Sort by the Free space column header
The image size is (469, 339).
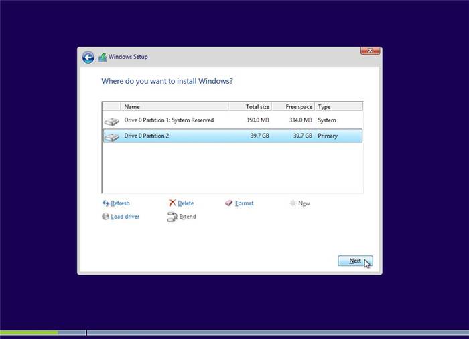(x=293, y=106)
